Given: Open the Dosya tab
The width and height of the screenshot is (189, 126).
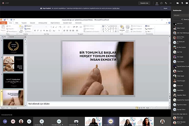Looking at the screenshot, I should 4,23.
